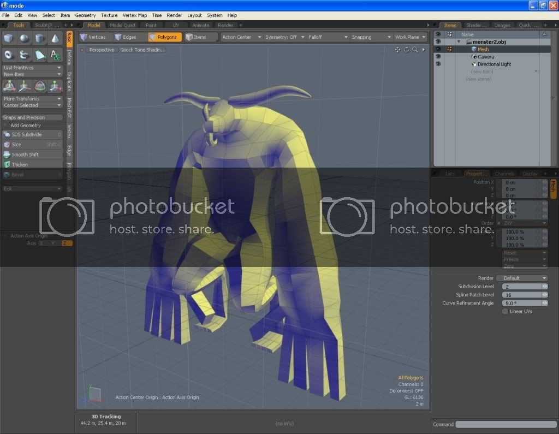Open the Center Selected dropdown

click(32, 105)
